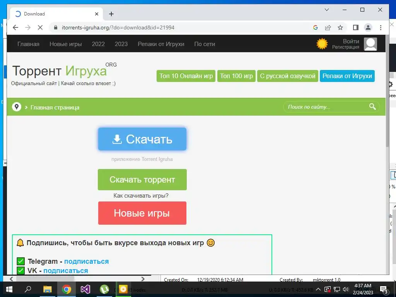This screenshot has height=297, width=396.
Task: Open the Новые игры menu item
Action: coord(66,44)
